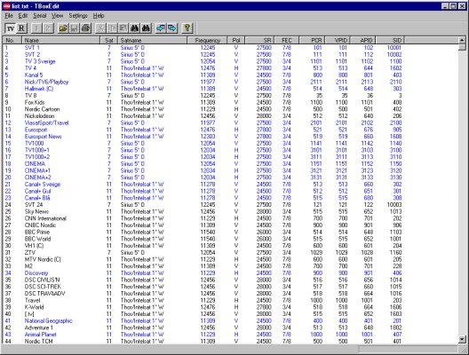Select the BBC Prime channel row
469x355 pixels.
point(203,233)
